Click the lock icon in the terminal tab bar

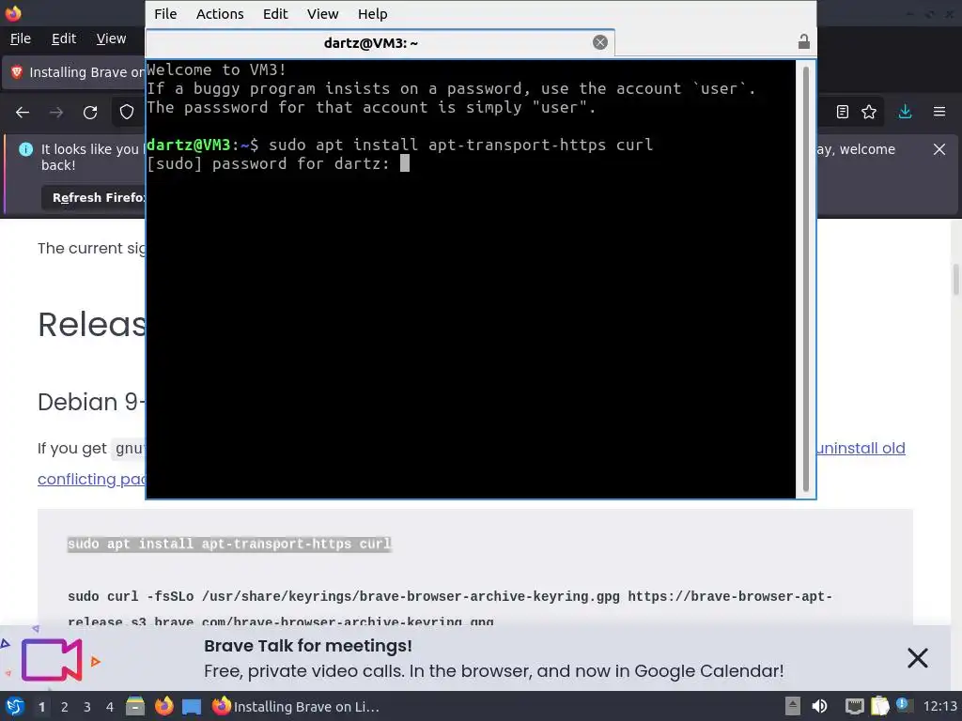click(804, 41)
